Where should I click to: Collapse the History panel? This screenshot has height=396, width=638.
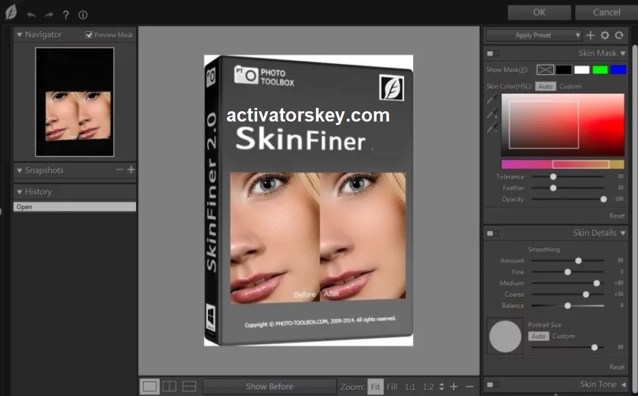point(19,192)
